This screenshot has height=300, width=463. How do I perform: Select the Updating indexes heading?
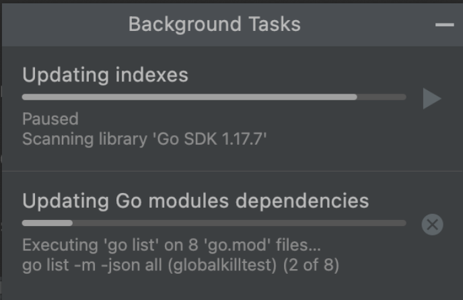click(x=105, y=75)
